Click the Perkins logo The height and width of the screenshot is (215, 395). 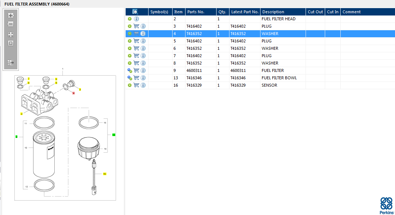386,205
